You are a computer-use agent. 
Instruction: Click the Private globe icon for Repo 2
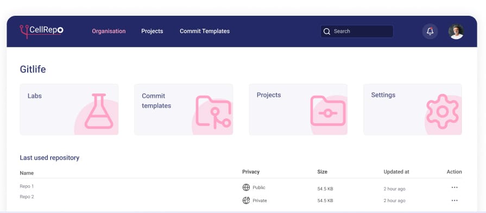point(246,201)
